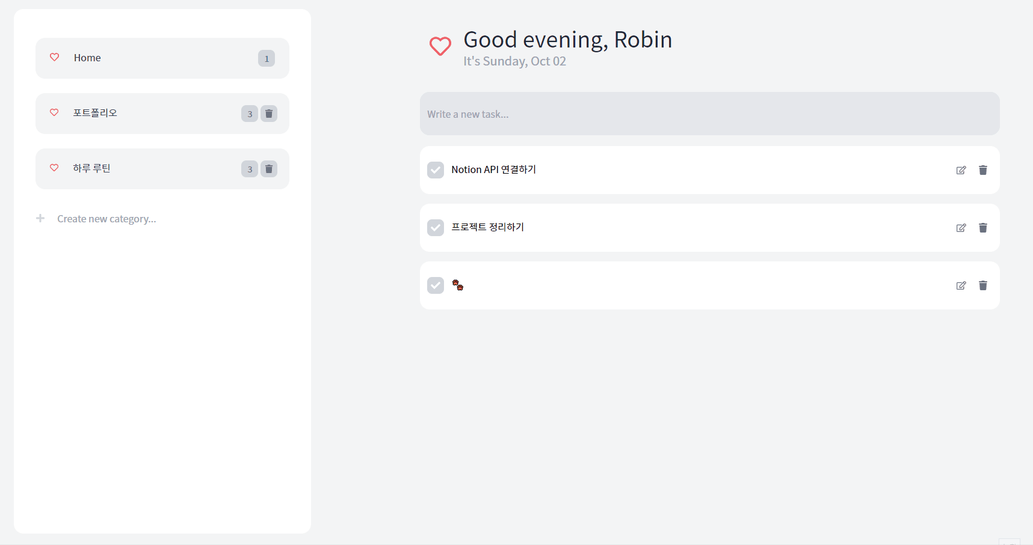
Task: Click the large heart icon beside the greeting
Action: pyautogui.click(x=440, y=46)
